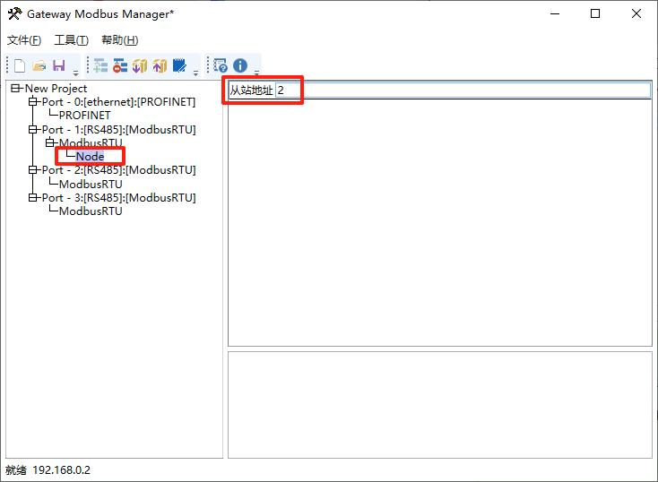Viewport: 658px width, 482px height.
Task: Select ModbusRTU under Port - 3
Action: [91, 211]
